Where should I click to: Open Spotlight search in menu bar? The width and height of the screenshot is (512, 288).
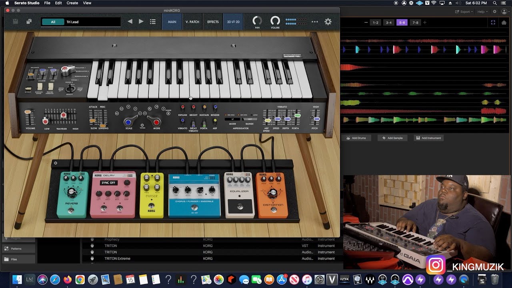tap(495, 3)
